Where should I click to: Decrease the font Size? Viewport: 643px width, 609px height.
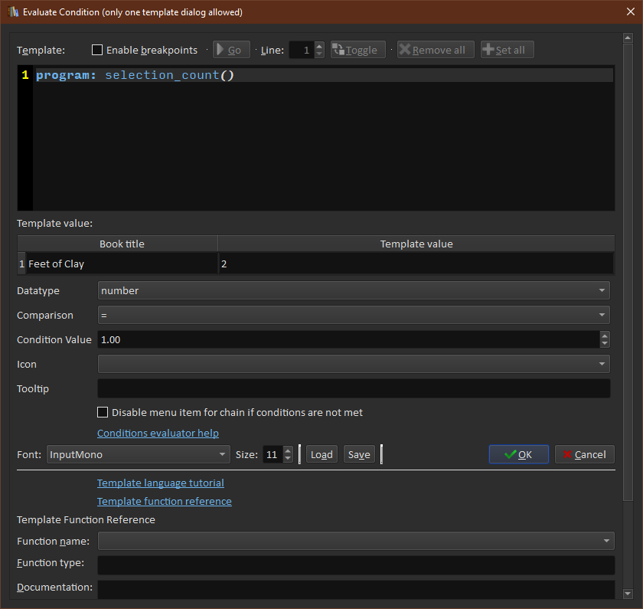coord(288,458)
